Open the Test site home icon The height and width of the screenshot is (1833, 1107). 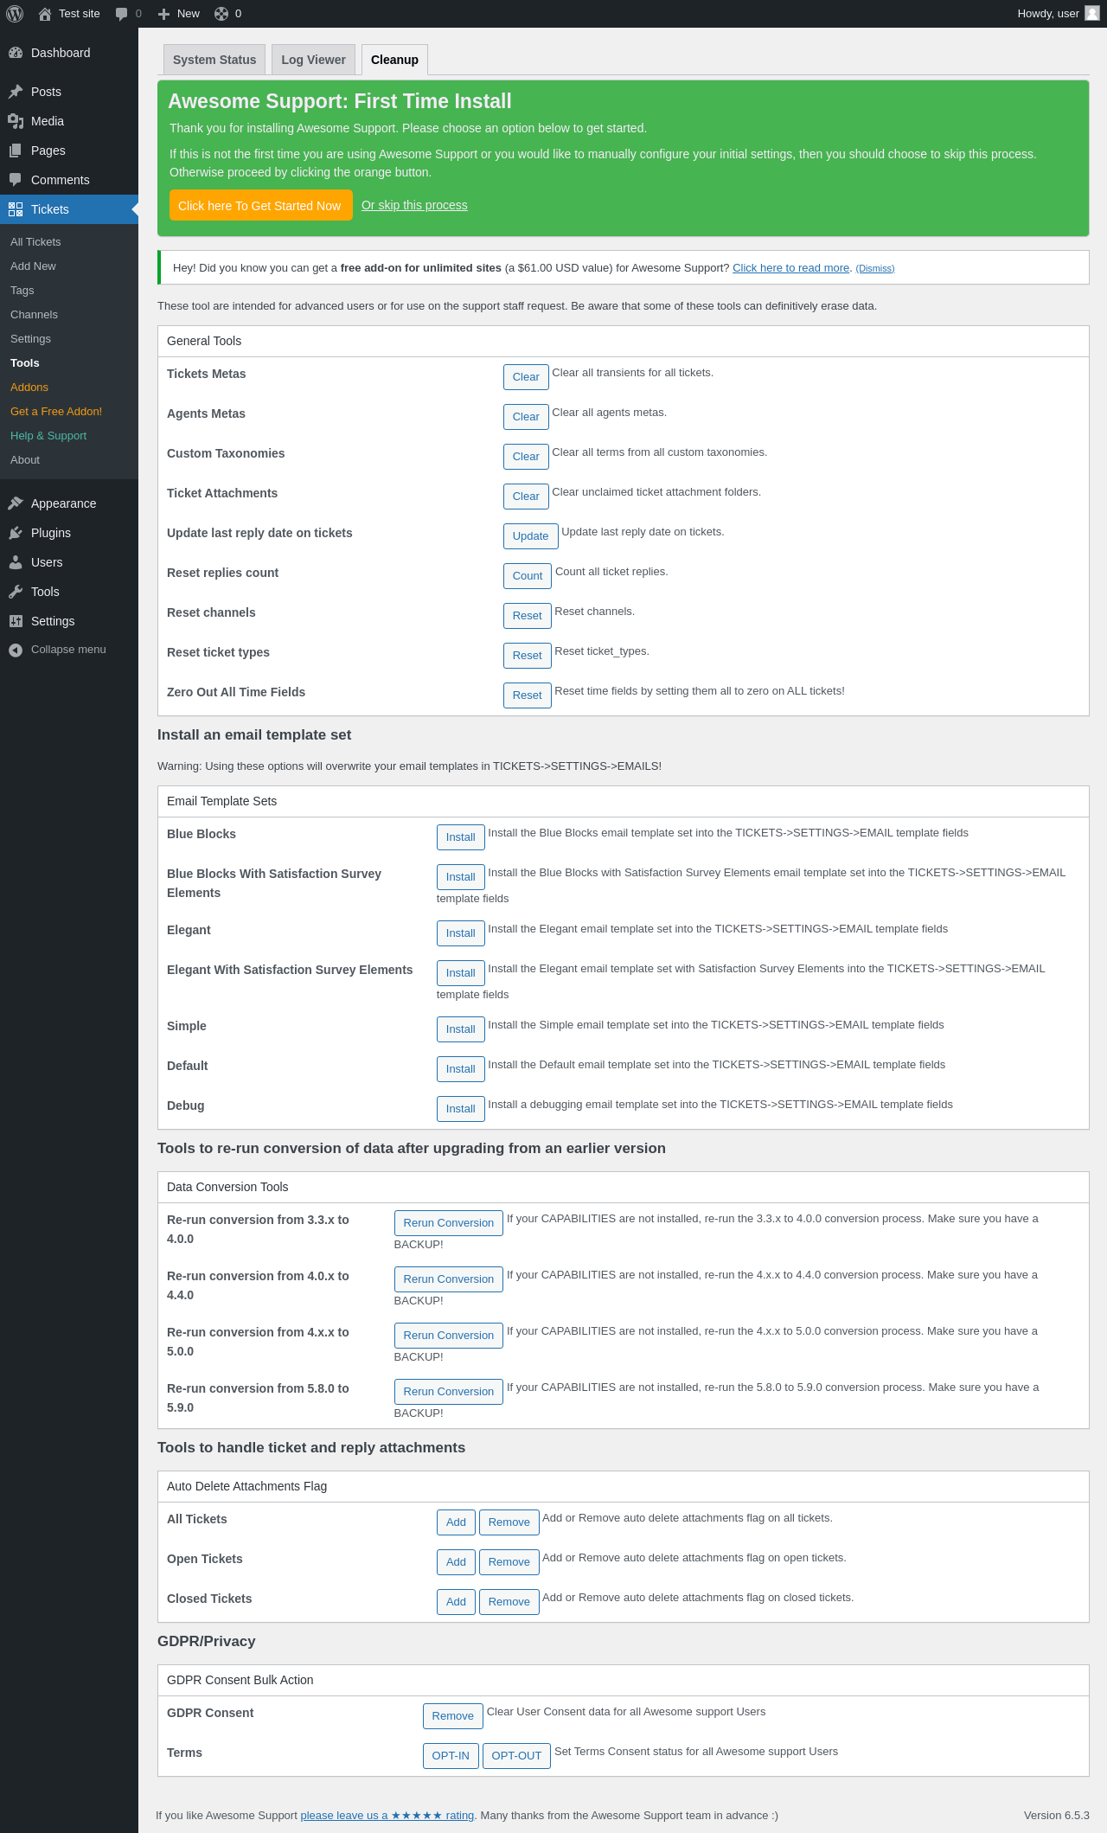pos(45,14)
